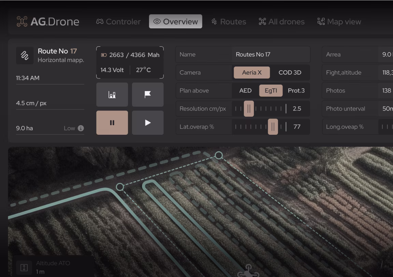Switch to the Overview tab
The image size is (393, 277).
(x=175, y=21)
